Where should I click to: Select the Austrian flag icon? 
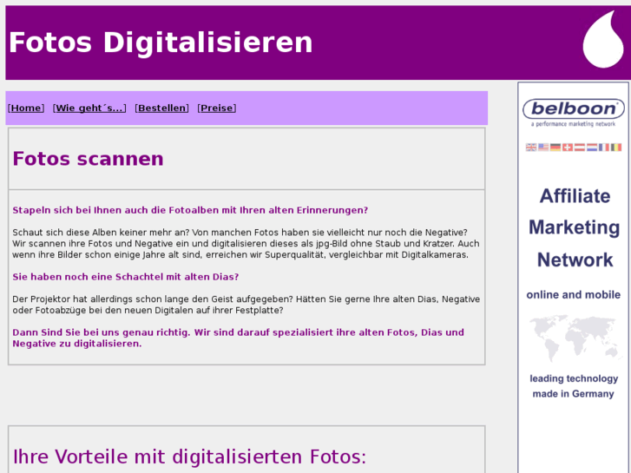(x=580, y=148)
